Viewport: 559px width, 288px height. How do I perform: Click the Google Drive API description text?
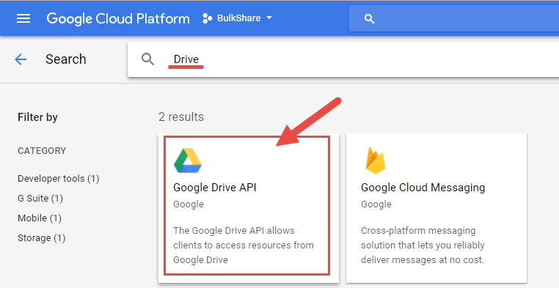tap(244, 245)
